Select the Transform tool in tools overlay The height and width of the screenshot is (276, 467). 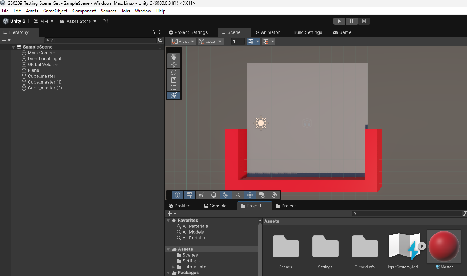(x=174, y=95)
